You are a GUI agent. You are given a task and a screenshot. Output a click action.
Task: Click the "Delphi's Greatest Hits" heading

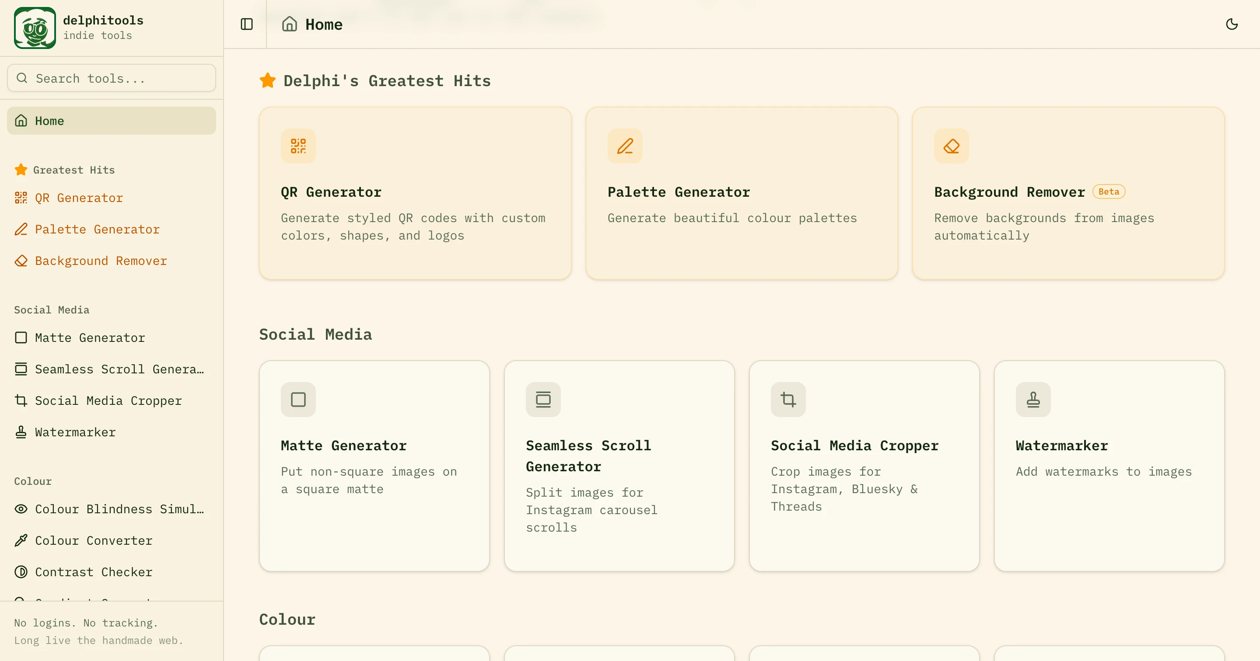tap(387, 81)
